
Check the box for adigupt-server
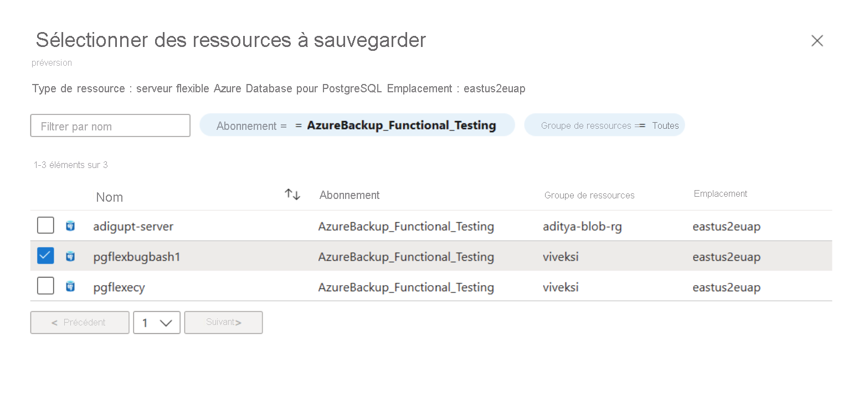click(45, 225)
